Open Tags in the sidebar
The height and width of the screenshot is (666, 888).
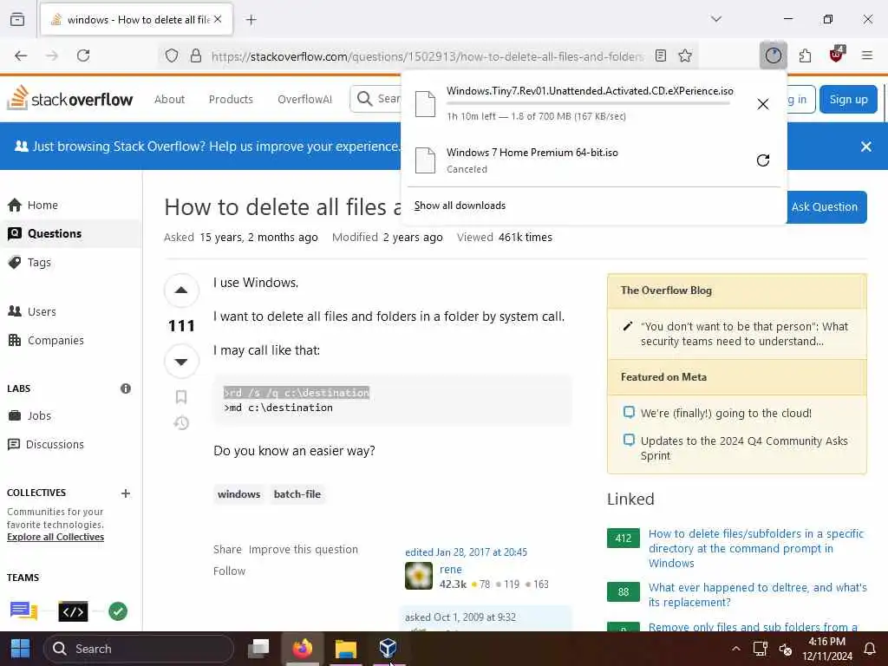click(x=39, y=262)
